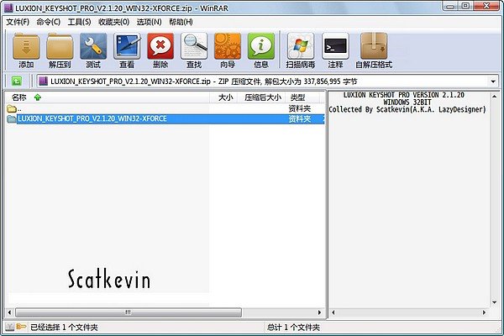This screenshot has height=336, width=504.
Task: Click comment text "LUXION KEYSHOT PRO VERSION 2.1.20"
Action: pyautogui.click(x=404, y=95)
